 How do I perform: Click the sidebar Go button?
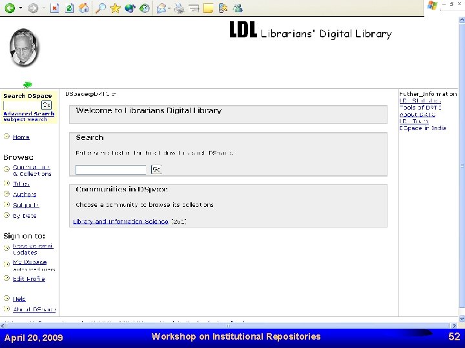coord(46,105)
